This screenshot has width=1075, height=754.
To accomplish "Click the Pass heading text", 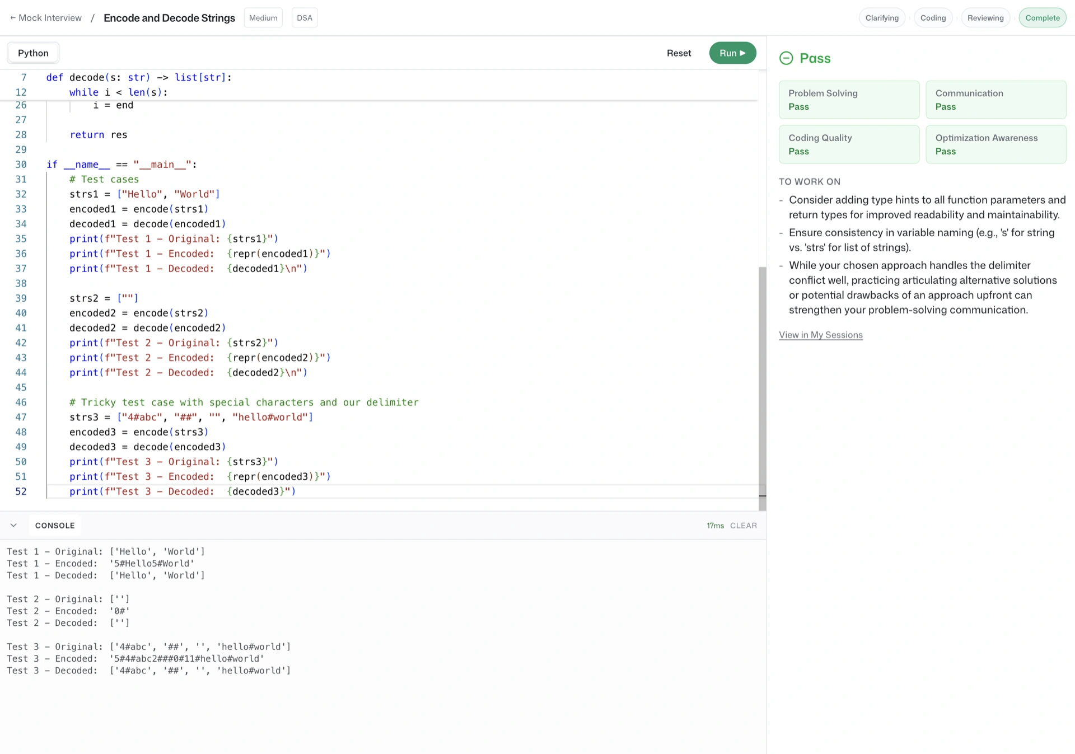I will 815,58.
